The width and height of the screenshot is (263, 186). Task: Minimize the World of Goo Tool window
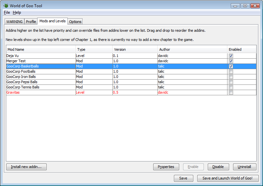pyautogui.click(x=235, y=6)
